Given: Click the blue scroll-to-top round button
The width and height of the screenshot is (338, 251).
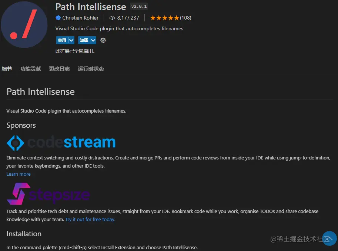Looking at the screenshot, I should pyautogui.click(x=329, y=238).
